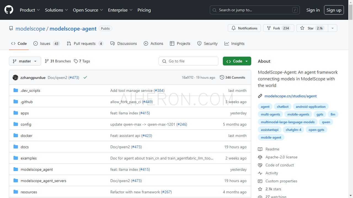Select the android-application topic tag
Viewport: 353px width, 198px height.
tap(311, 107)
